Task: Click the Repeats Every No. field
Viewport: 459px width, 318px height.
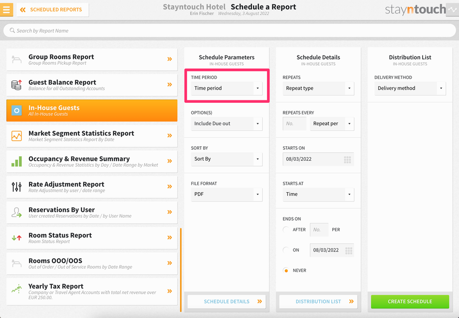Action: coord(294,124)
